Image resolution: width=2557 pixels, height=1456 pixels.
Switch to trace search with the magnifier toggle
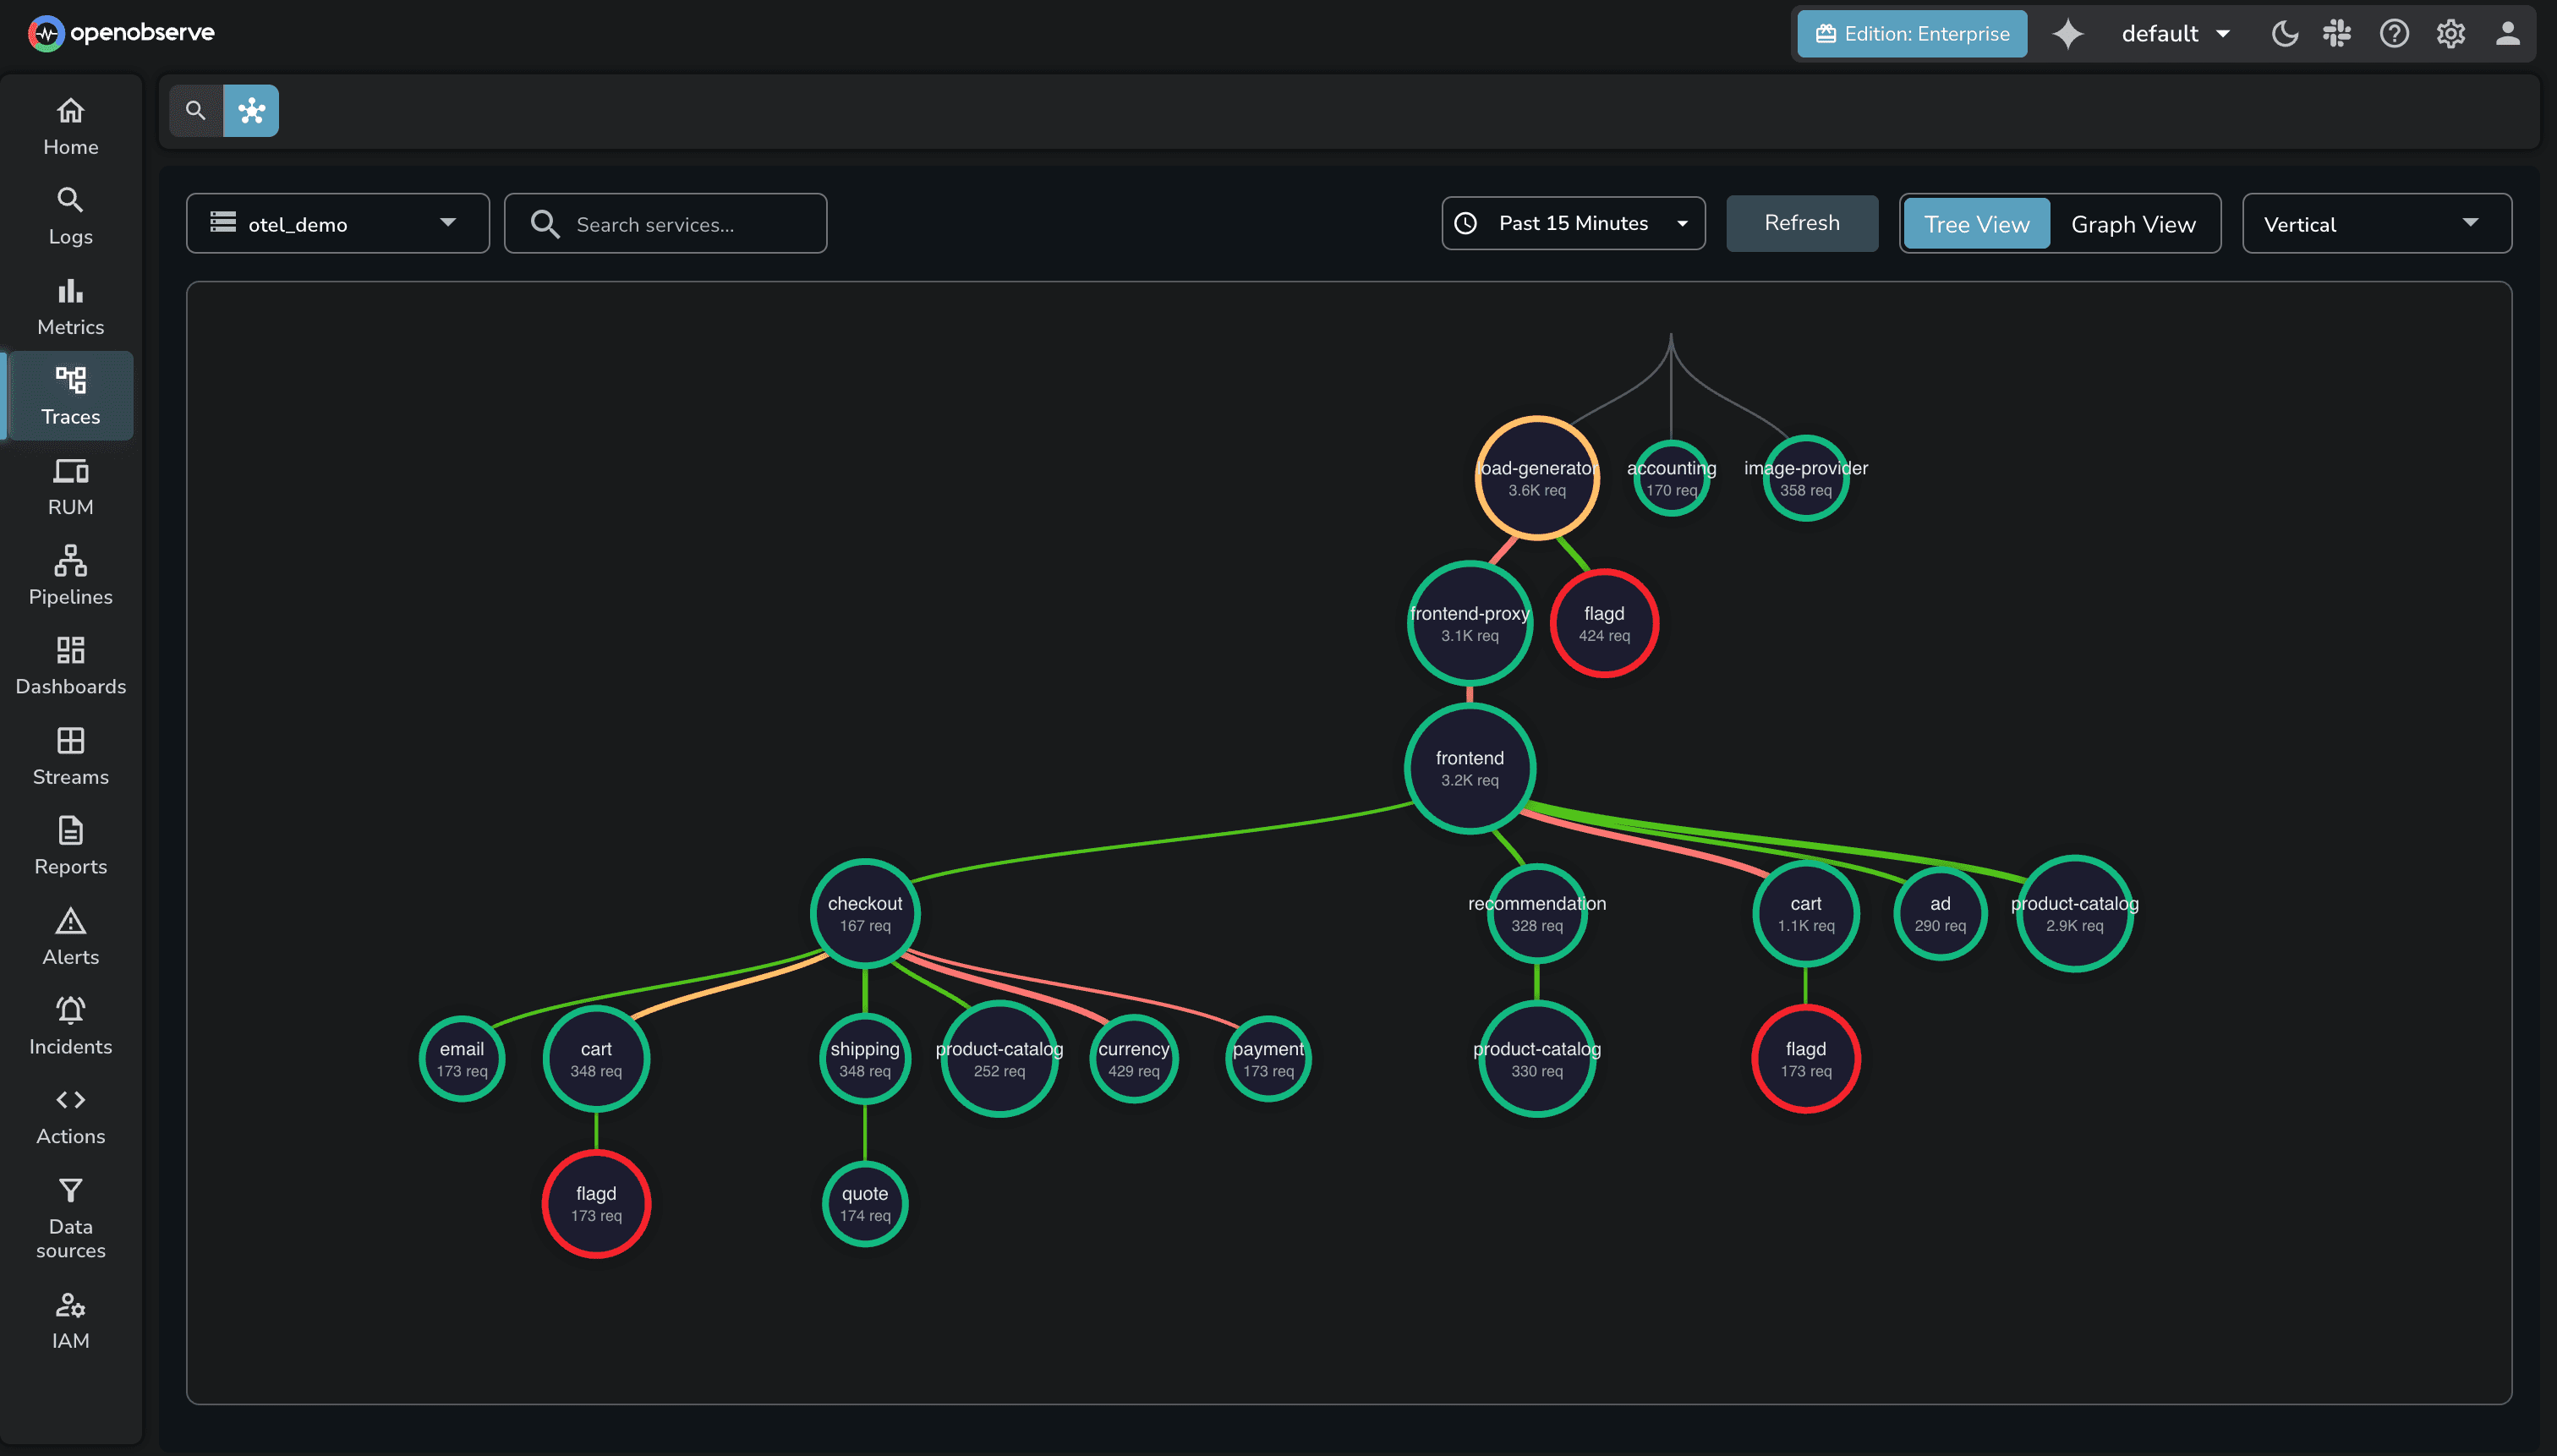tap(195, 110)
